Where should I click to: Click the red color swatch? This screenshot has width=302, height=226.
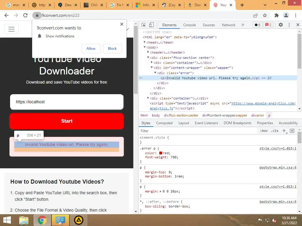tap(161, 153)
